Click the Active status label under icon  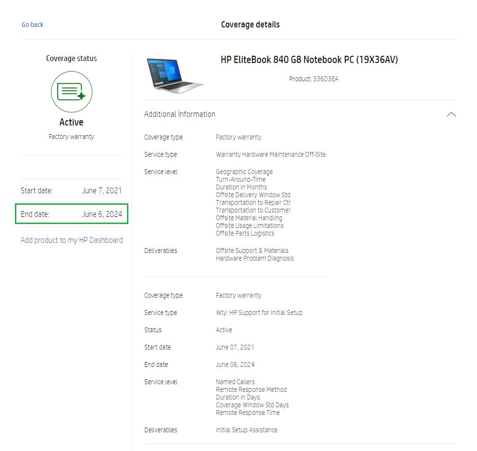[72, 122]
